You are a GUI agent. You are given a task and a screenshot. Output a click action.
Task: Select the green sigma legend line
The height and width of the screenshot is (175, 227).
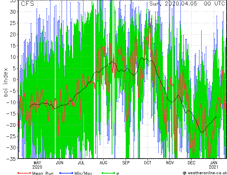[108, 173]
